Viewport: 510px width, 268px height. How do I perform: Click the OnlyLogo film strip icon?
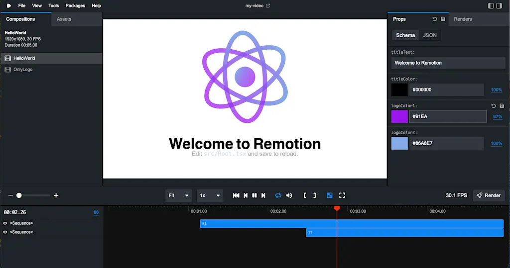point(8,70)
